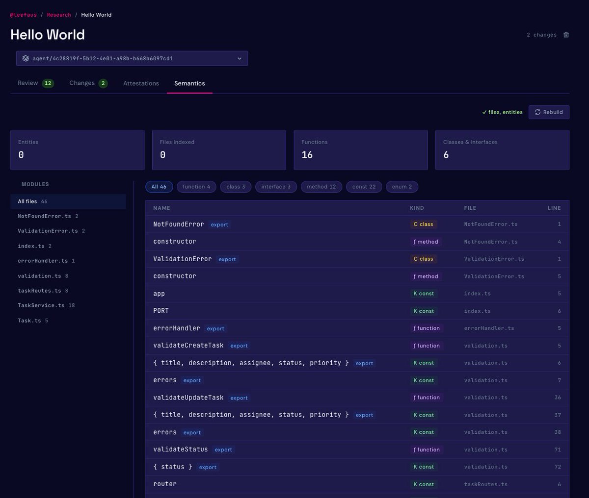Select taskRoutes.ts module

tap(68, 291)
